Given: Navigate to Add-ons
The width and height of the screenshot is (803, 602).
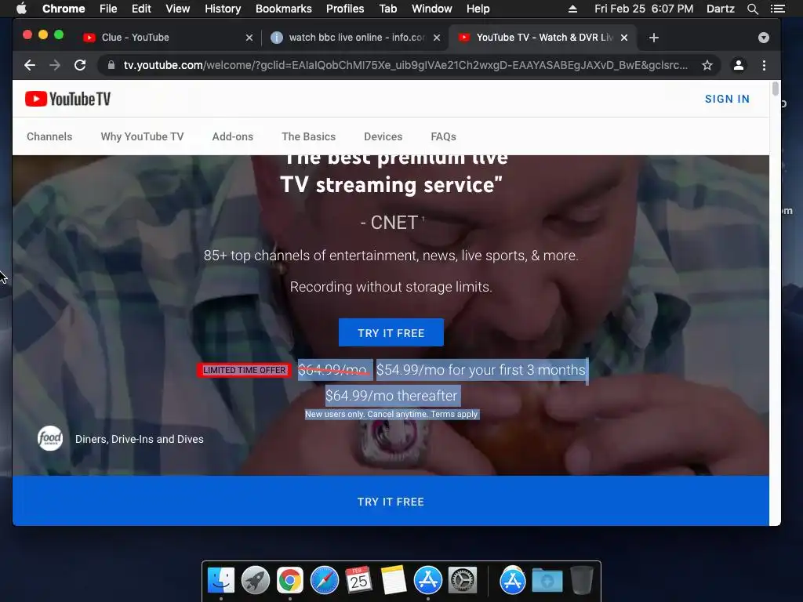Looking at the screenshot, I should point(232,136).
